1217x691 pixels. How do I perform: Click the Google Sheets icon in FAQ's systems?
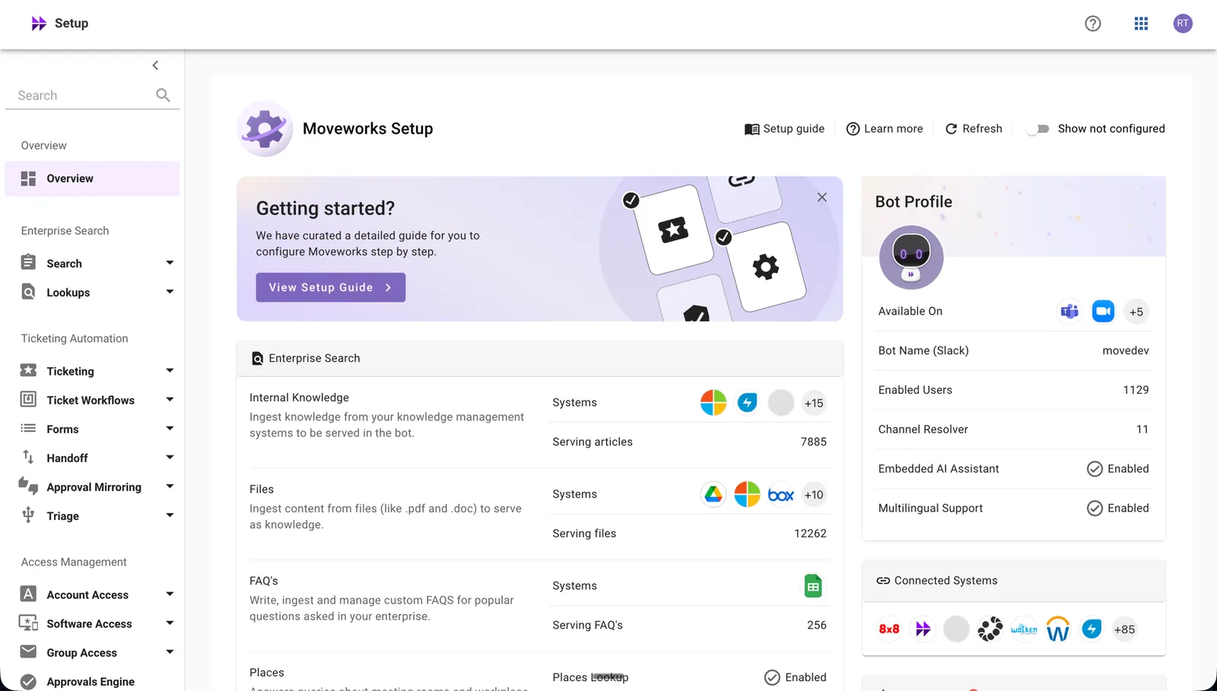[813, 586]
